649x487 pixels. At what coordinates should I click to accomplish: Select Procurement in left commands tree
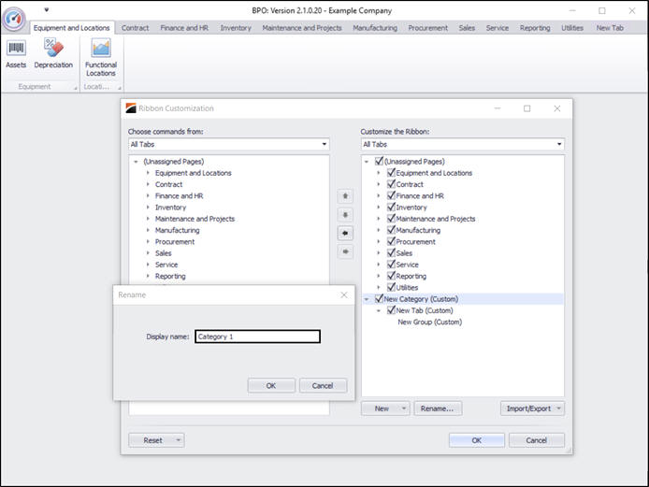tap(175, 242)
